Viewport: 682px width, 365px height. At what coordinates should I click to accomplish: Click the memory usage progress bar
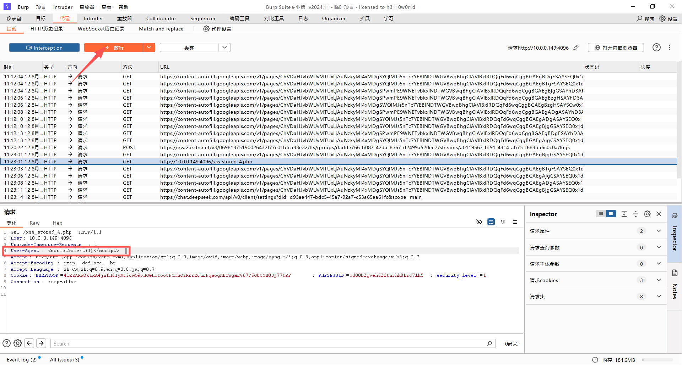(x=657, y=360)
